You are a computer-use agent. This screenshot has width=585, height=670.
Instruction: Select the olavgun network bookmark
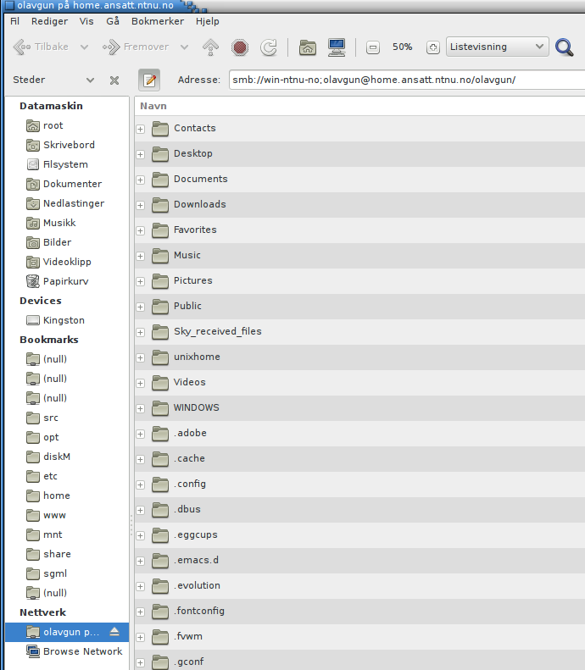click(67, 632)
